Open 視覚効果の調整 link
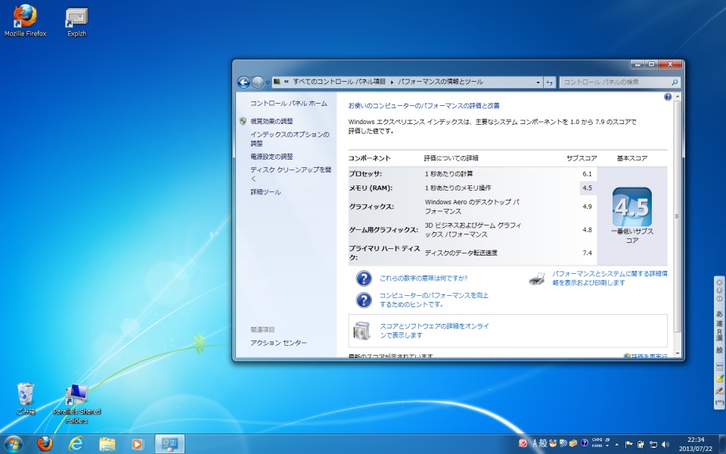The image size is (726, 454). [271, 121]
